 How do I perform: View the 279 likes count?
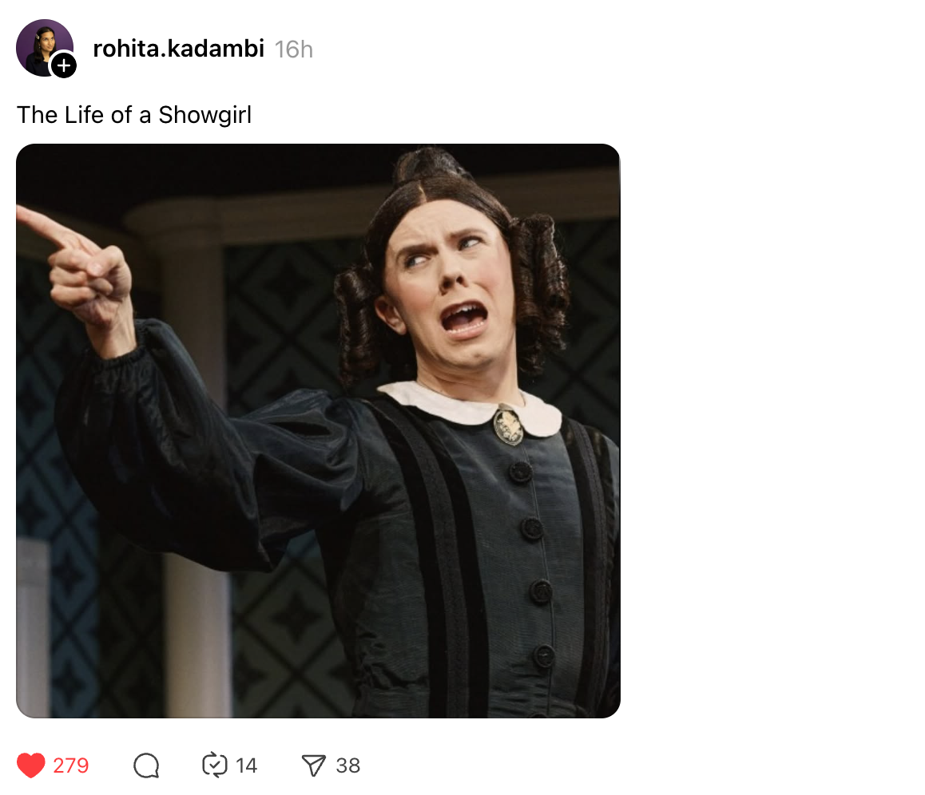click(71, 765)
